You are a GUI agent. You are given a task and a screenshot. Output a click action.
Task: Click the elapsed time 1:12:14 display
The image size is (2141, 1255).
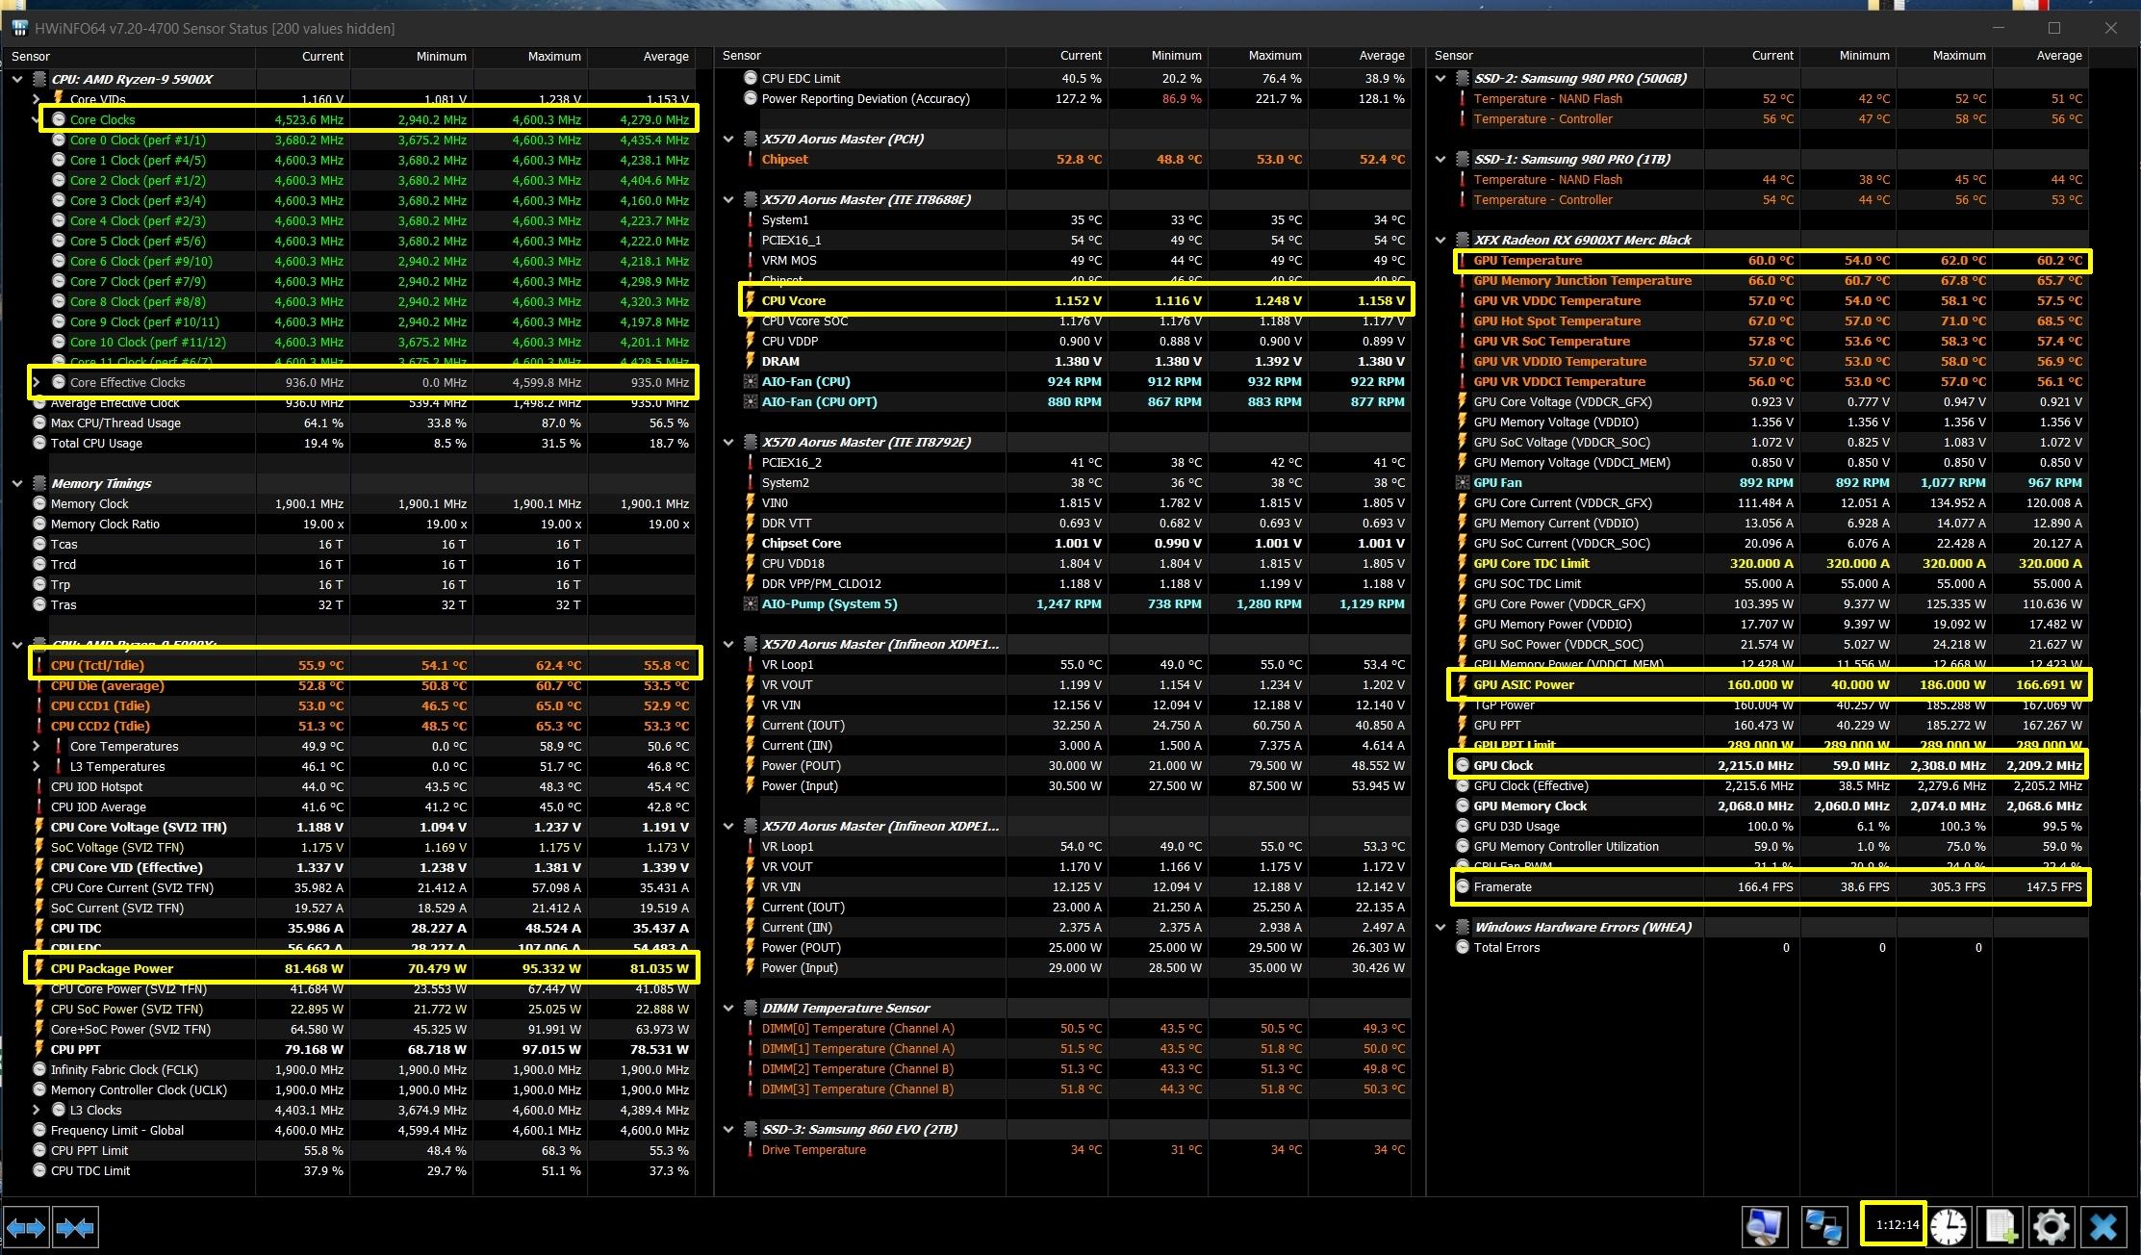coord(1896,1225)
